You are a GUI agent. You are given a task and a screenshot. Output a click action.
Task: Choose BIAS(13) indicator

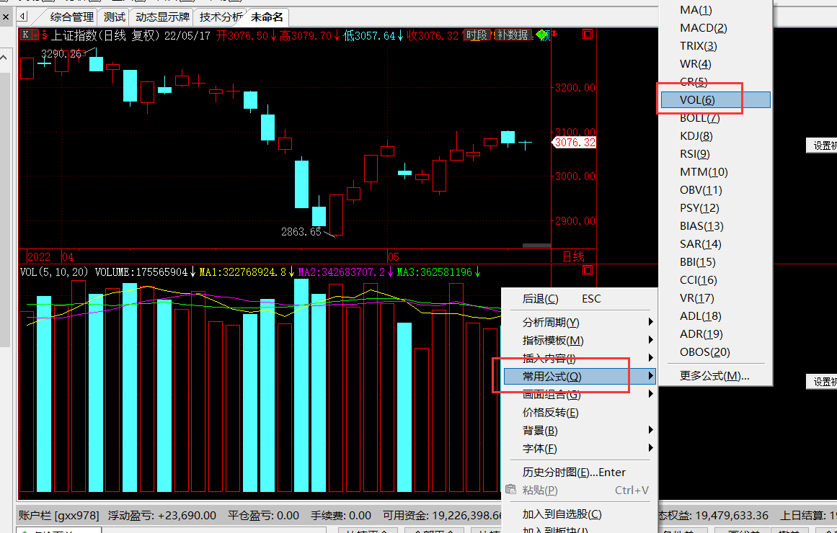coord(715,226)
